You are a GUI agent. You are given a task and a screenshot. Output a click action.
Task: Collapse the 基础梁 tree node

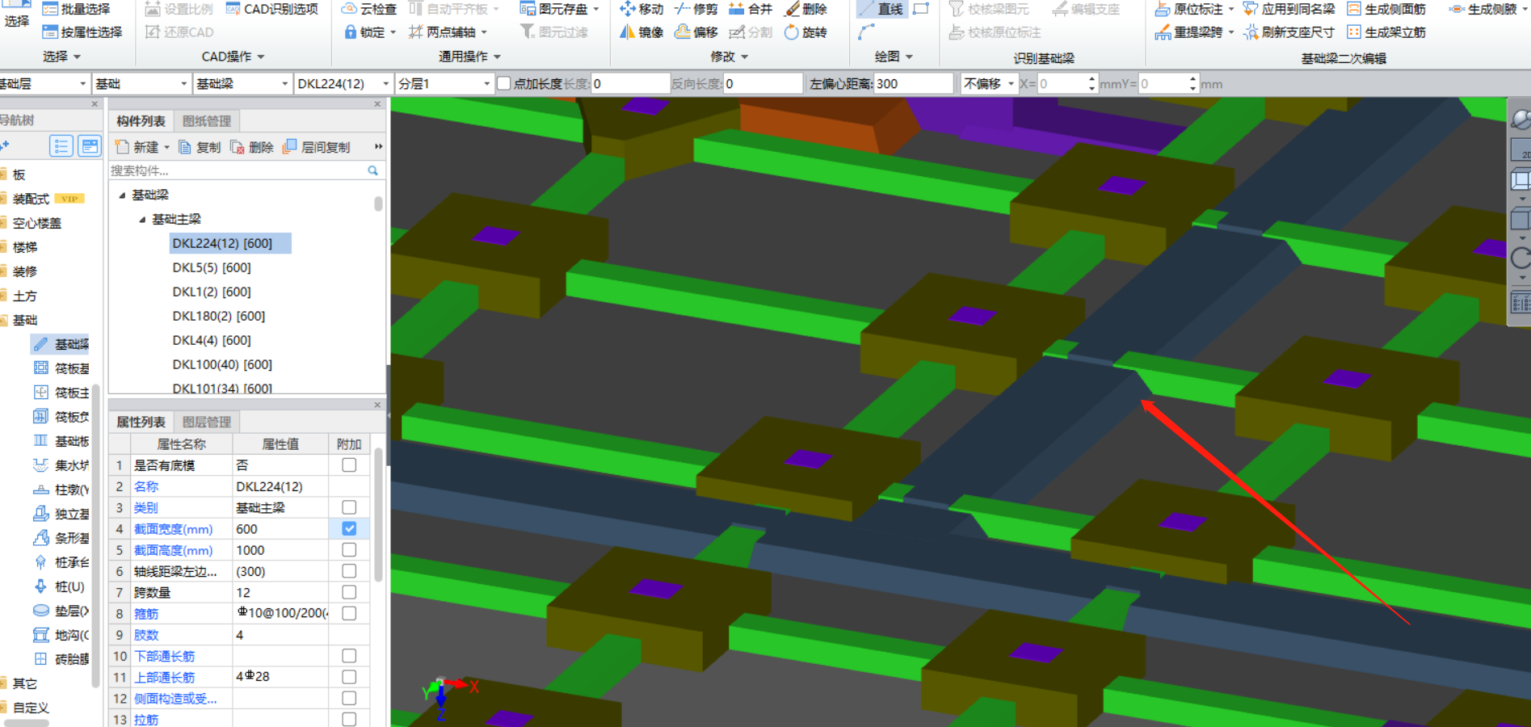point(123,195)
